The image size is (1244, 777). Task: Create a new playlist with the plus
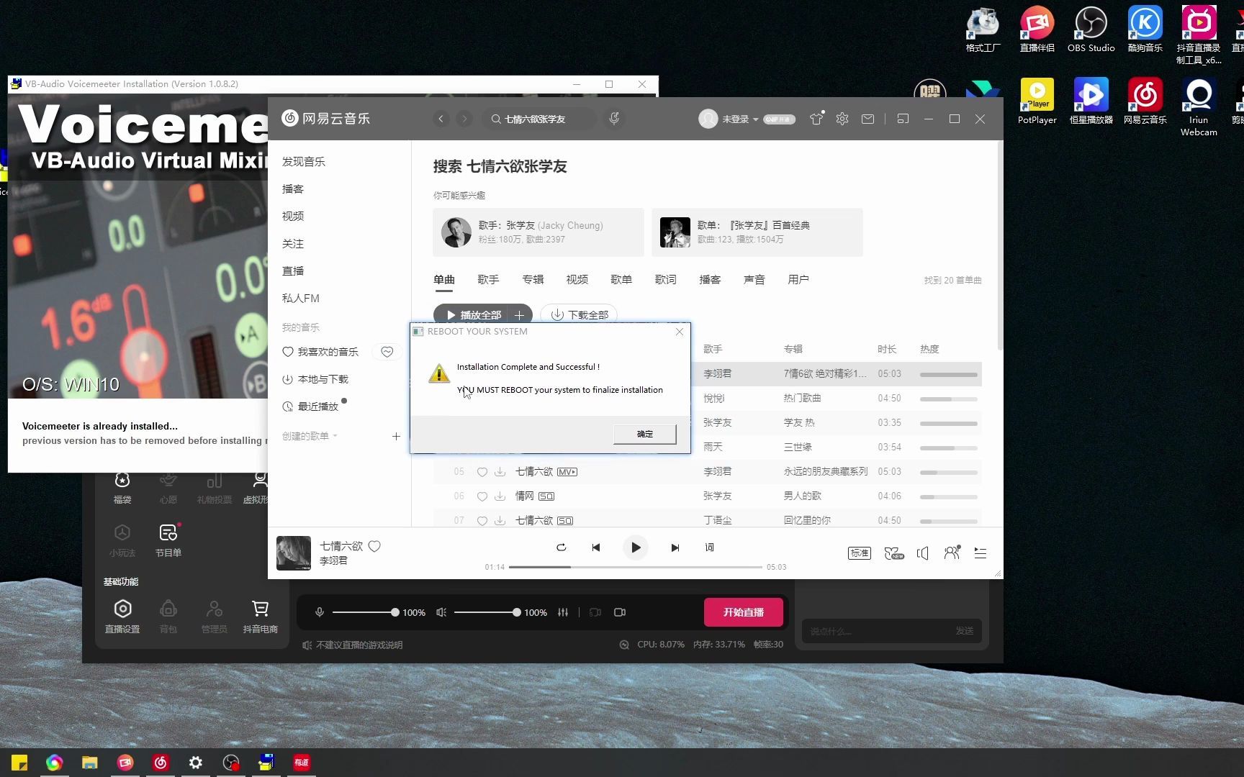coord(396,436)
